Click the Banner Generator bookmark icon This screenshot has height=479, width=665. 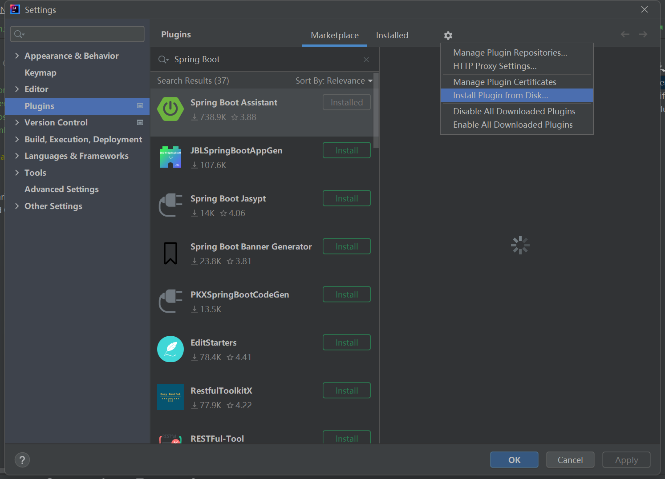(x=170, y=253)
